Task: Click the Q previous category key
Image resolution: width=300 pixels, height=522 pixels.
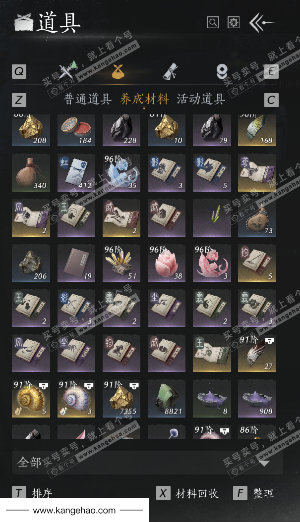Action: tap(19, 71)
